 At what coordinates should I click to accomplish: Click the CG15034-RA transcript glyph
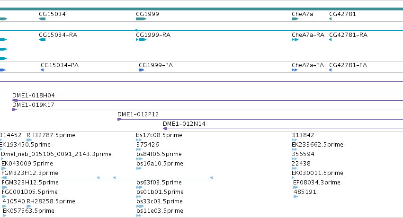(42, 40)
